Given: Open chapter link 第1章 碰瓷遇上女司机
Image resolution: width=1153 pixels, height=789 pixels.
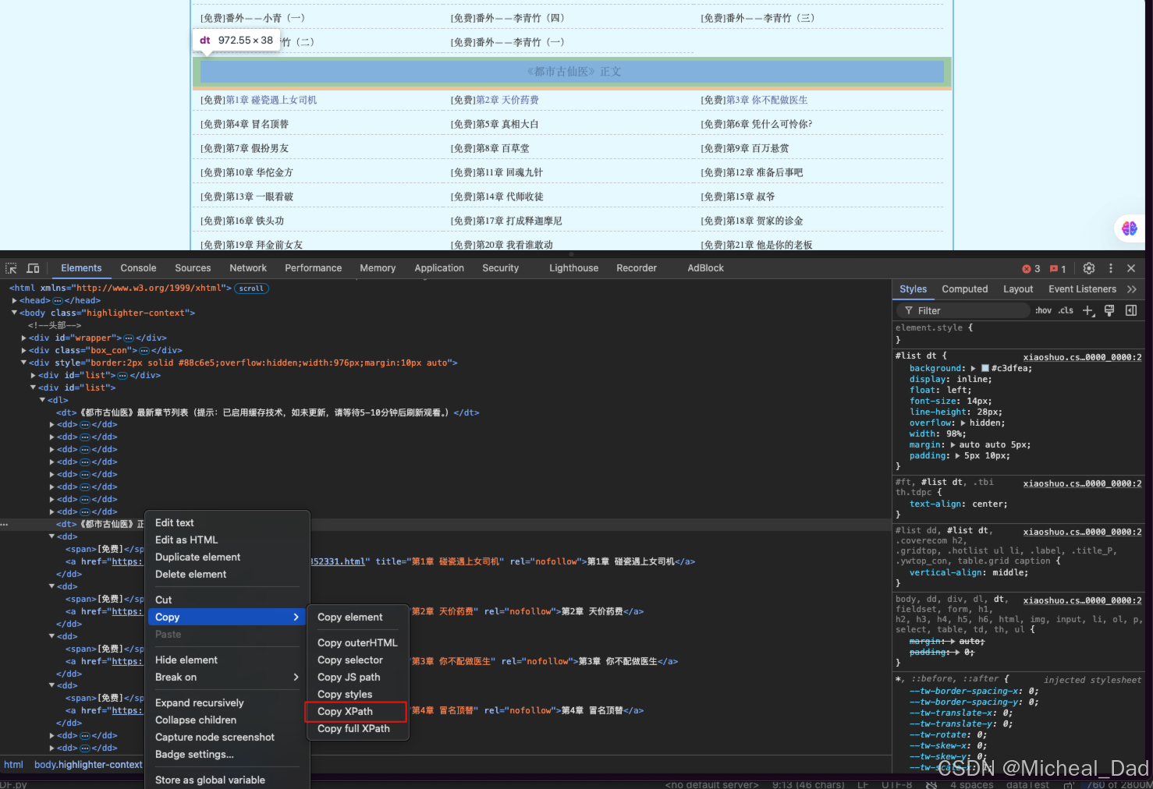Looking at the screenshot, I should pos(271,101).
